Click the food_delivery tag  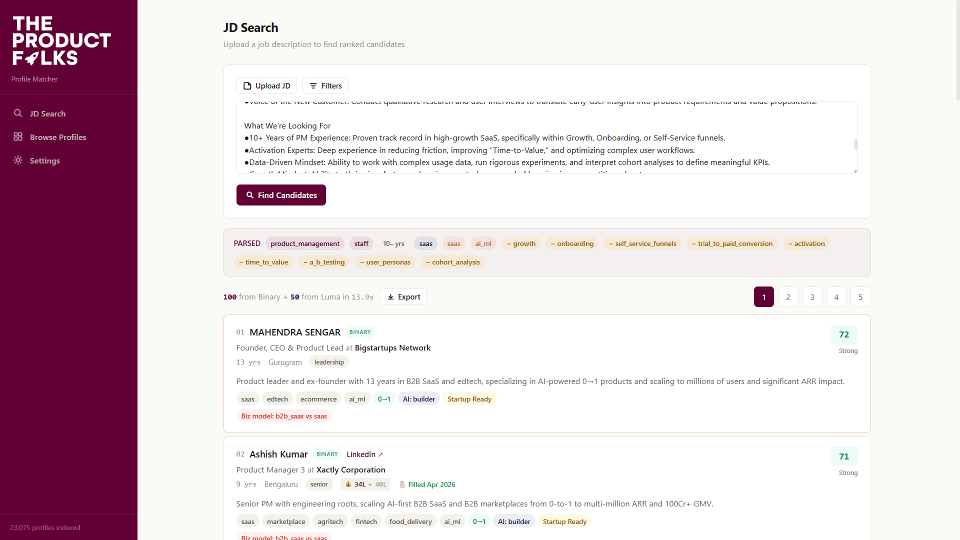click(x=410, y=521)
